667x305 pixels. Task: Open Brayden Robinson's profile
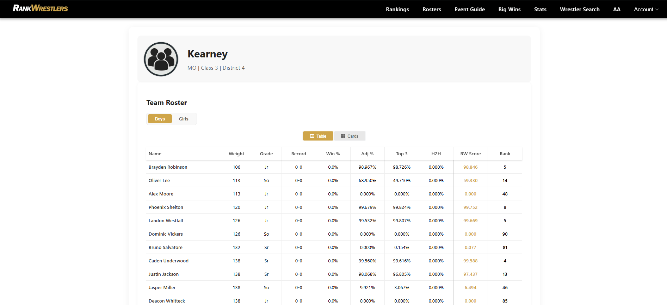(x=168, y=167)
